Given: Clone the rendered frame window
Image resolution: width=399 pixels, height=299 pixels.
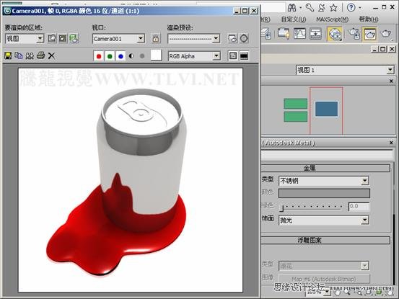Looking at the screenshot, I should pyautogui.click(x=30, y=55).
